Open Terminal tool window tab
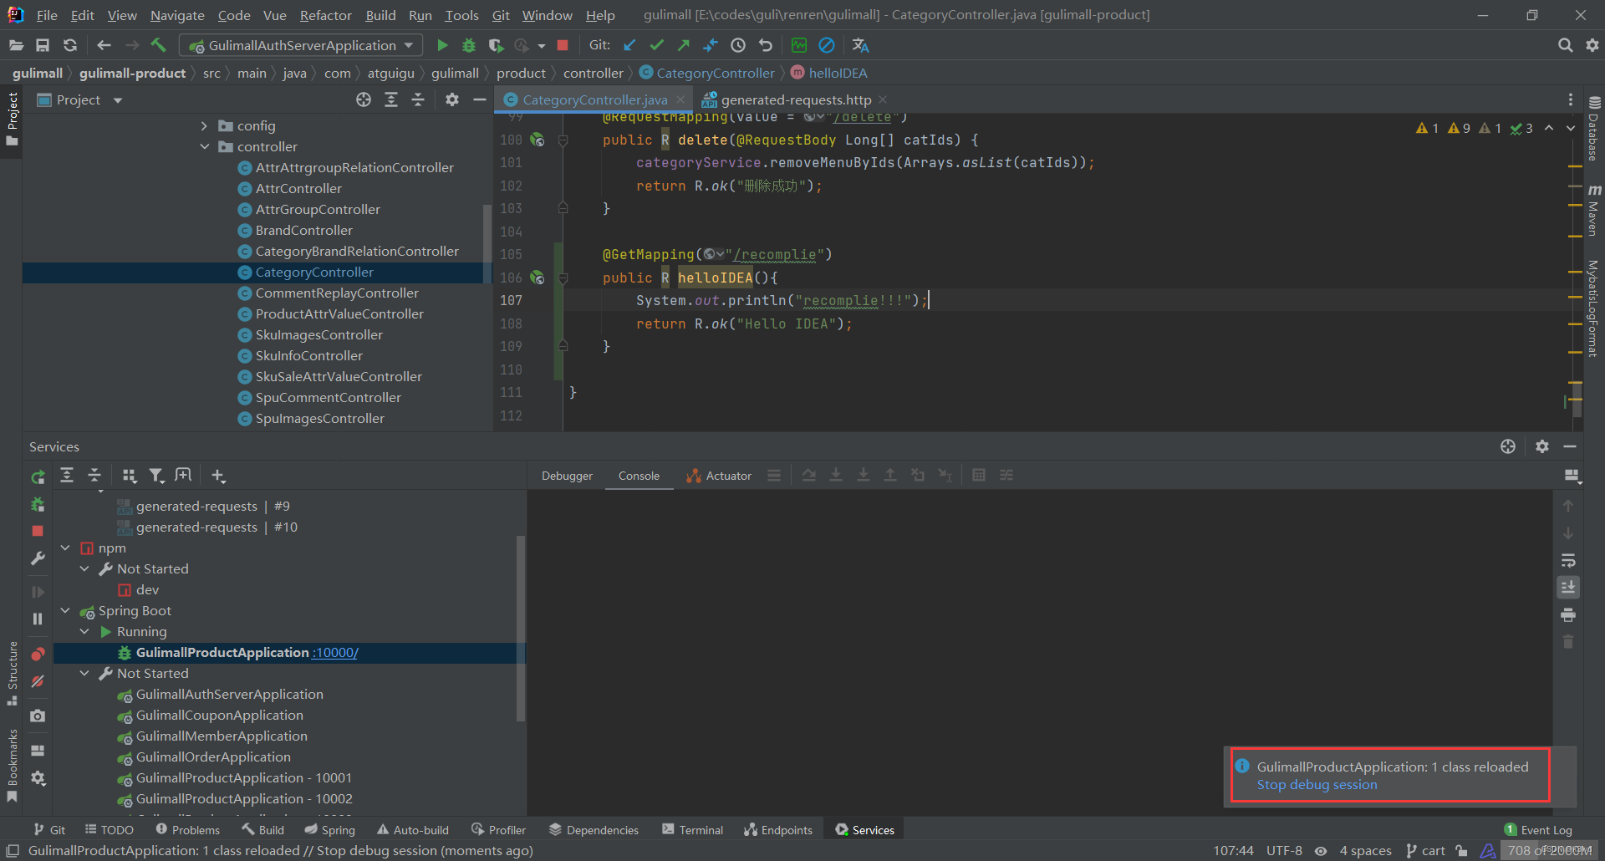Image resolution: width=1605 pixels, height=861 pixels. coord(692,830)
